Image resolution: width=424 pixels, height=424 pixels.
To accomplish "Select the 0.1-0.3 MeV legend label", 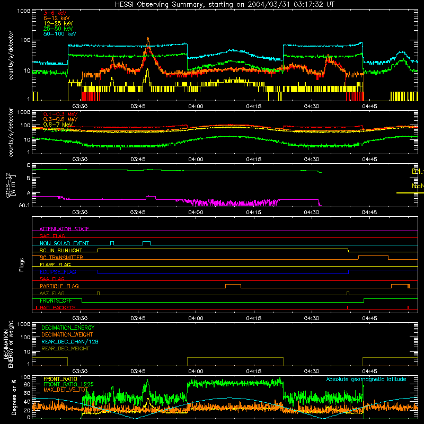I will 60,114.
